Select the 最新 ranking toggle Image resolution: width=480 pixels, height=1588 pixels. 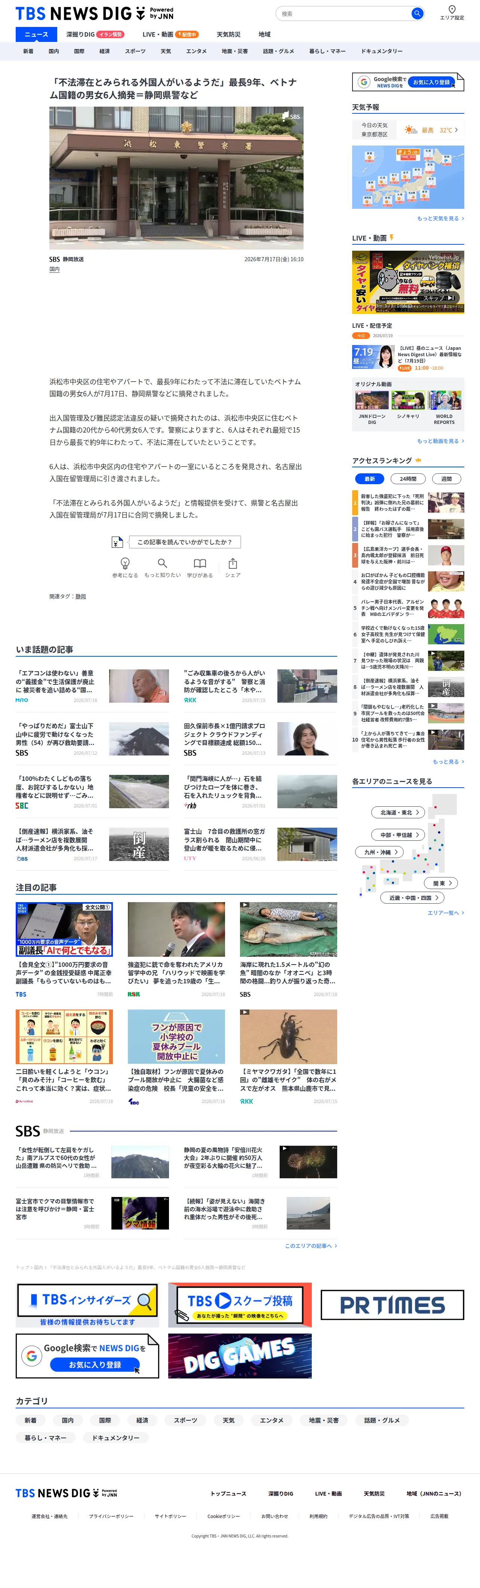tap(370, 478)
